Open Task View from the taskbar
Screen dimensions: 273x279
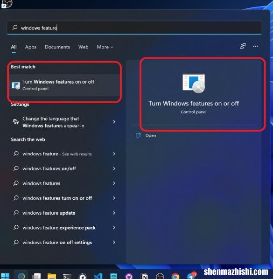36,276
